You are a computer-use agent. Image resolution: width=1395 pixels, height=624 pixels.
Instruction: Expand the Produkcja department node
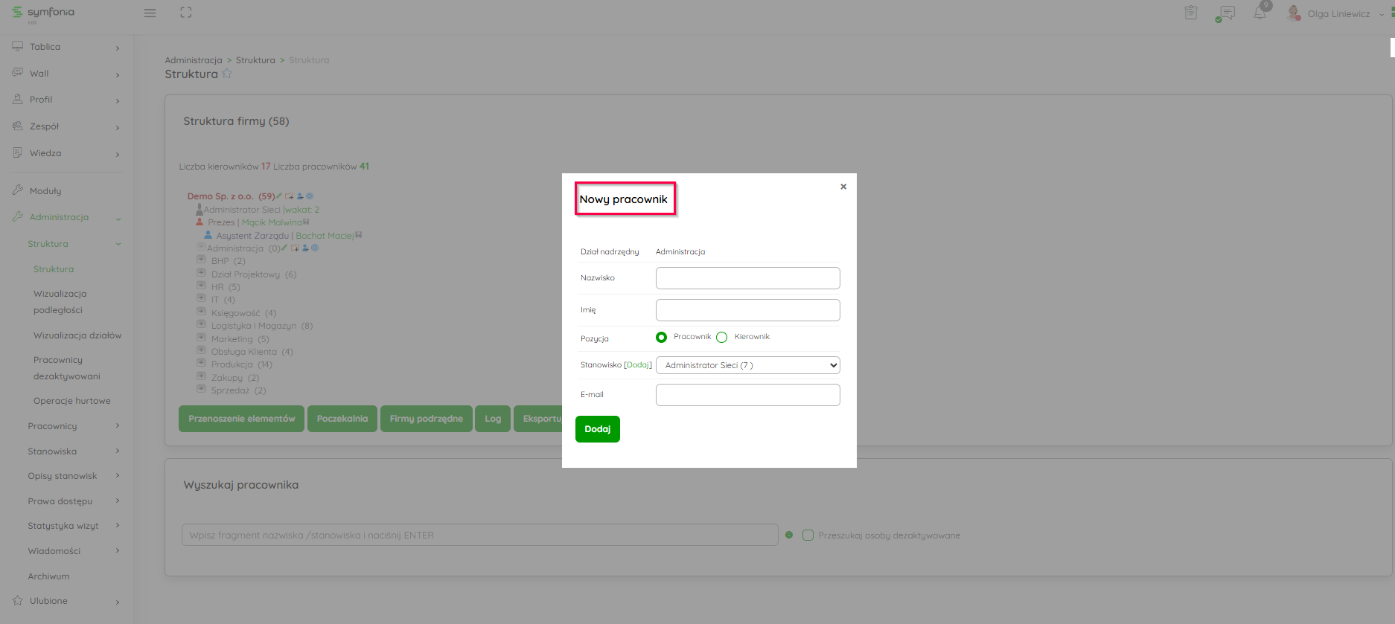pos(201,364)
